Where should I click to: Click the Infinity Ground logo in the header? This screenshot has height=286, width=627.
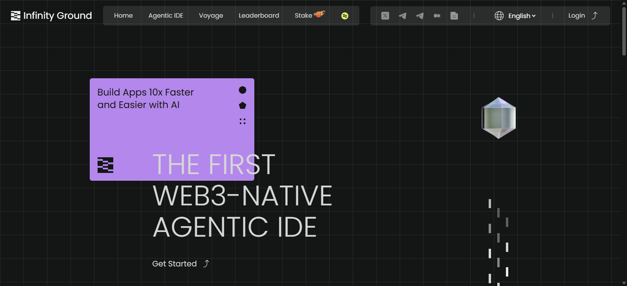[x=15, y=16]
